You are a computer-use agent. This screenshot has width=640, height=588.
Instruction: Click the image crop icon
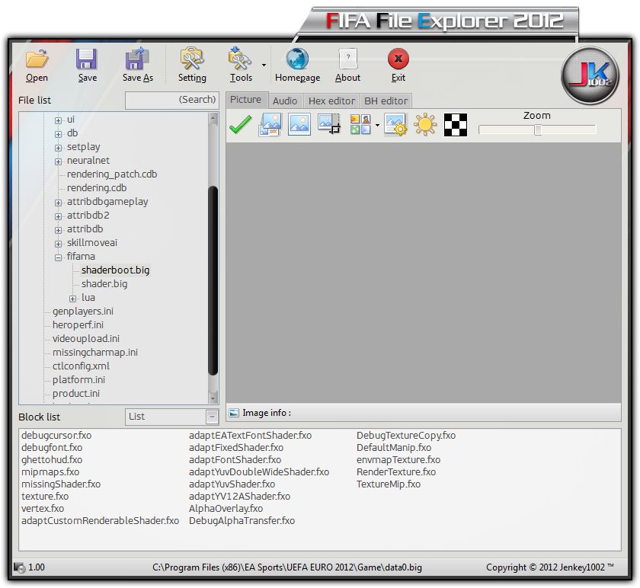(x=329, y=125)
